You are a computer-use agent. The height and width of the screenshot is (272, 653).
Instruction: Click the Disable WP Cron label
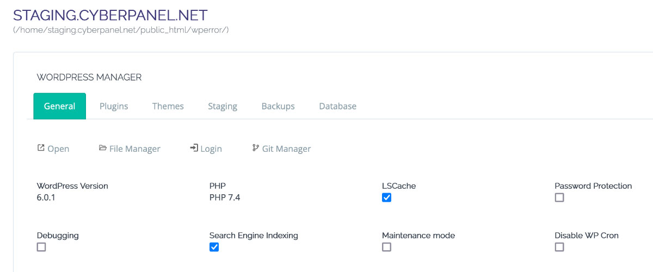587,236
